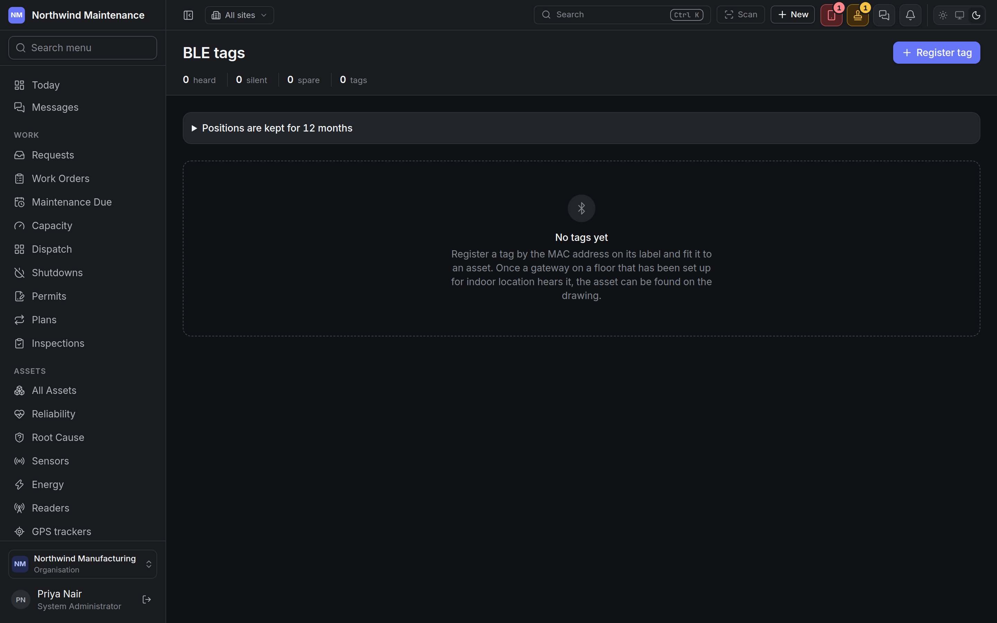Go to Requests
Viewport: 997px width, 623px height.
tap(83, 155)
